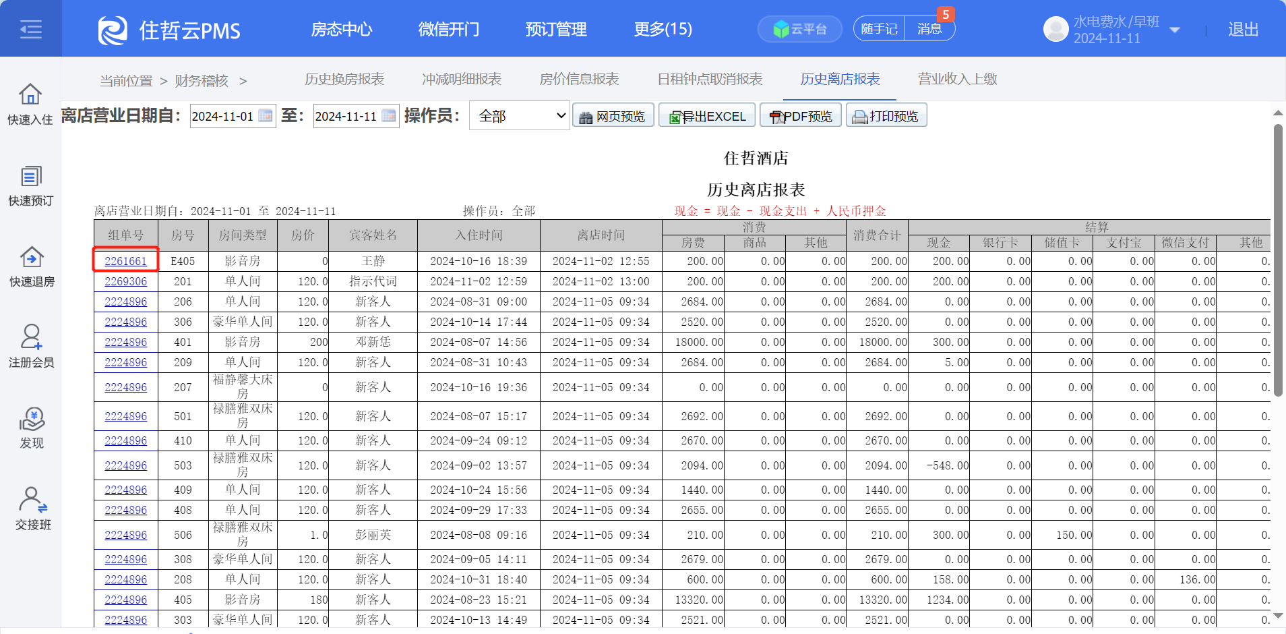Click the 消费合计 column header
Viewport: 1286px width, 634px height.
click(877, 235)
